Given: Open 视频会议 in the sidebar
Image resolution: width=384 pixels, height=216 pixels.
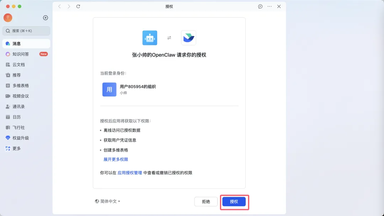Looking at the screenshot, I should pos(26,96).
